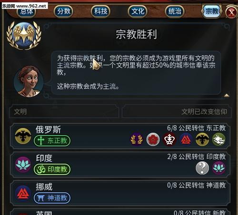Click the green dragon emblem in Russia row
This screenshot has height=215, width=238.
tap(218, 139)
